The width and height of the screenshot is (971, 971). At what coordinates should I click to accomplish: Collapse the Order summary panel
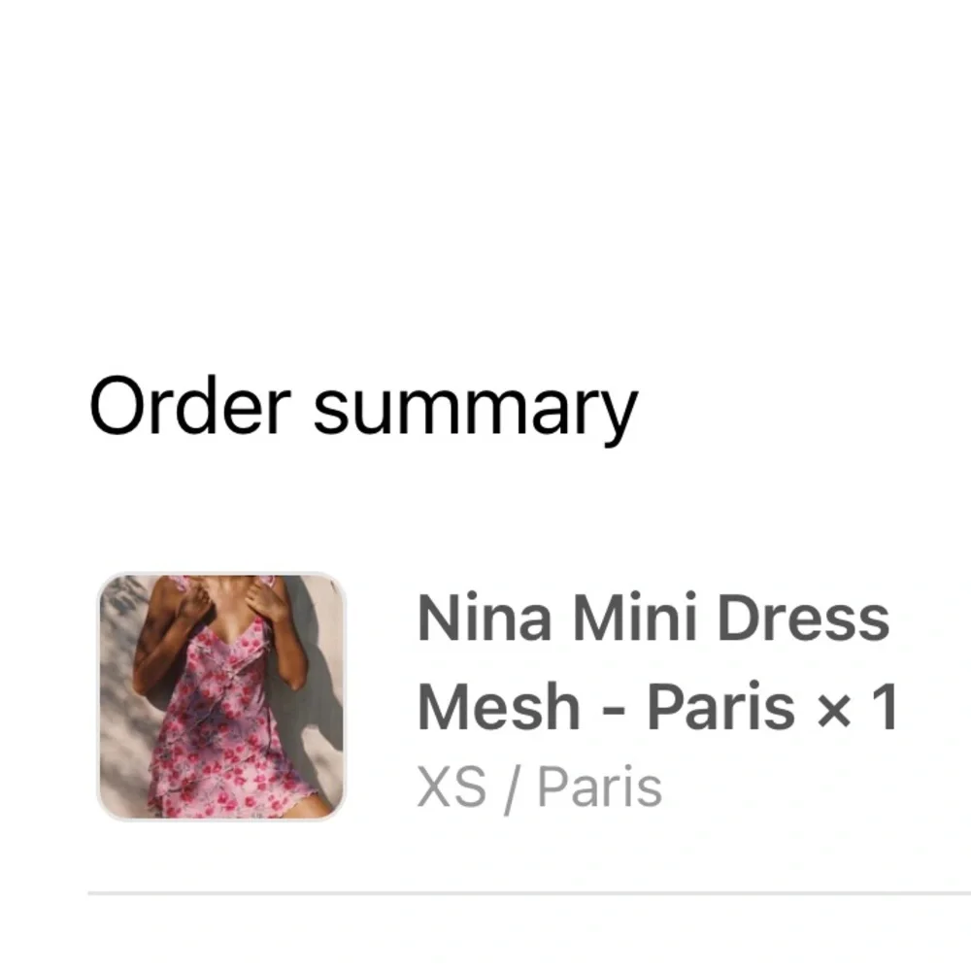click(364, 410)
